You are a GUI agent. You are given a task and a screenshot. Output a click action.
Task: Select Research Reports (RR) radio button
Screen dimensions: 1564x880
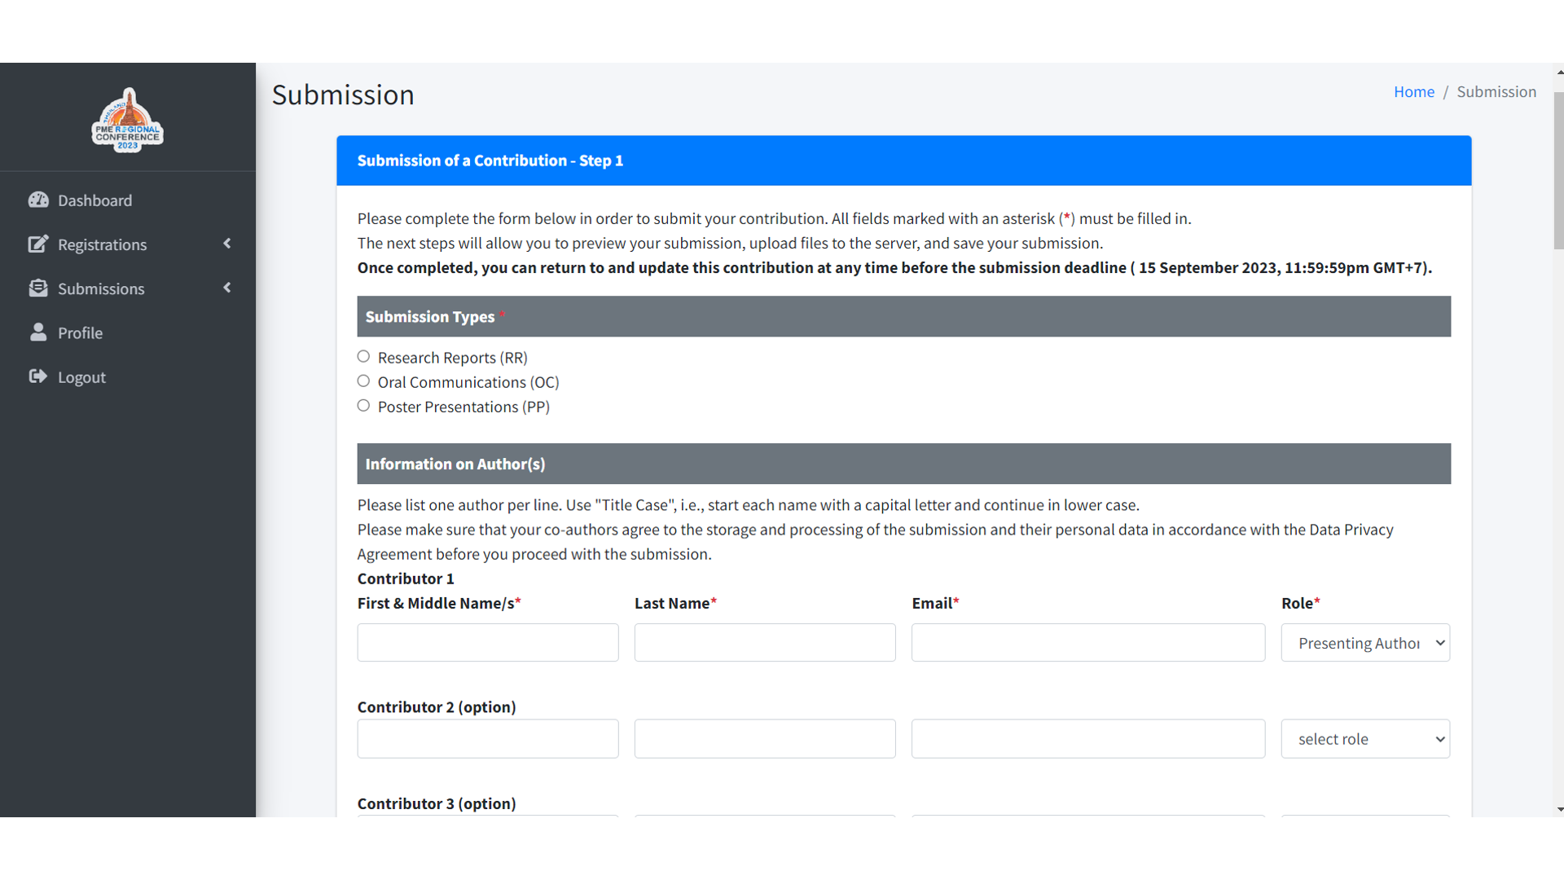coord(363,356)
